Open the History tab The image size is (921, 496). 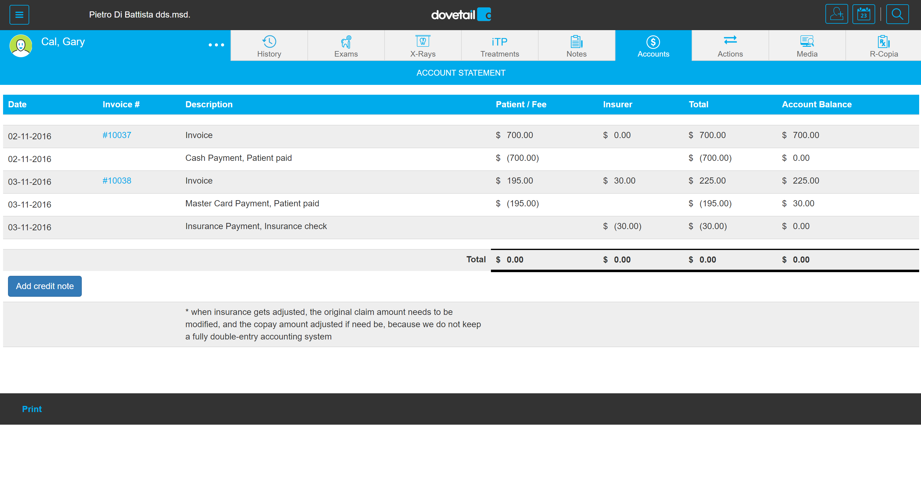[x=269, y=46]
